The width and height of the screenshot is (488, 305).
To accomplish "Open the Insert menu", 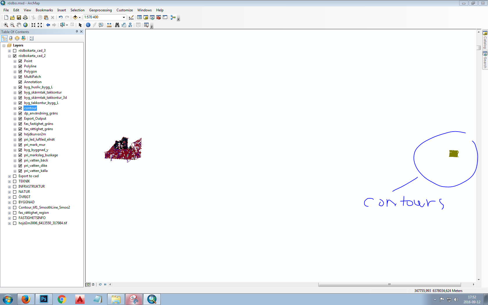I will click(62, 10).
